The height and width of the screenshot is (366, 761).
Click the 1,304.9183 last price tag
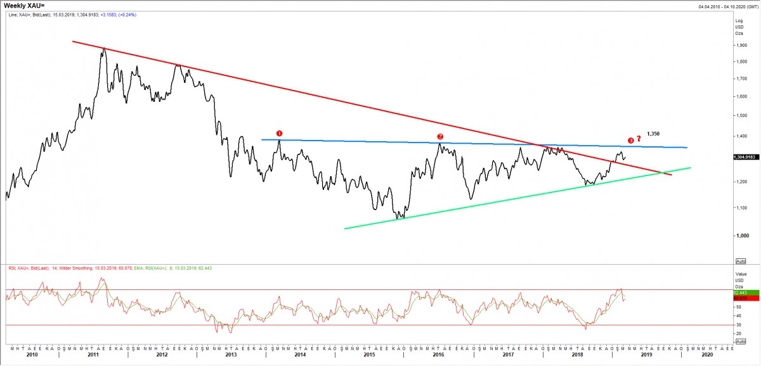click(x=745, y=156)
